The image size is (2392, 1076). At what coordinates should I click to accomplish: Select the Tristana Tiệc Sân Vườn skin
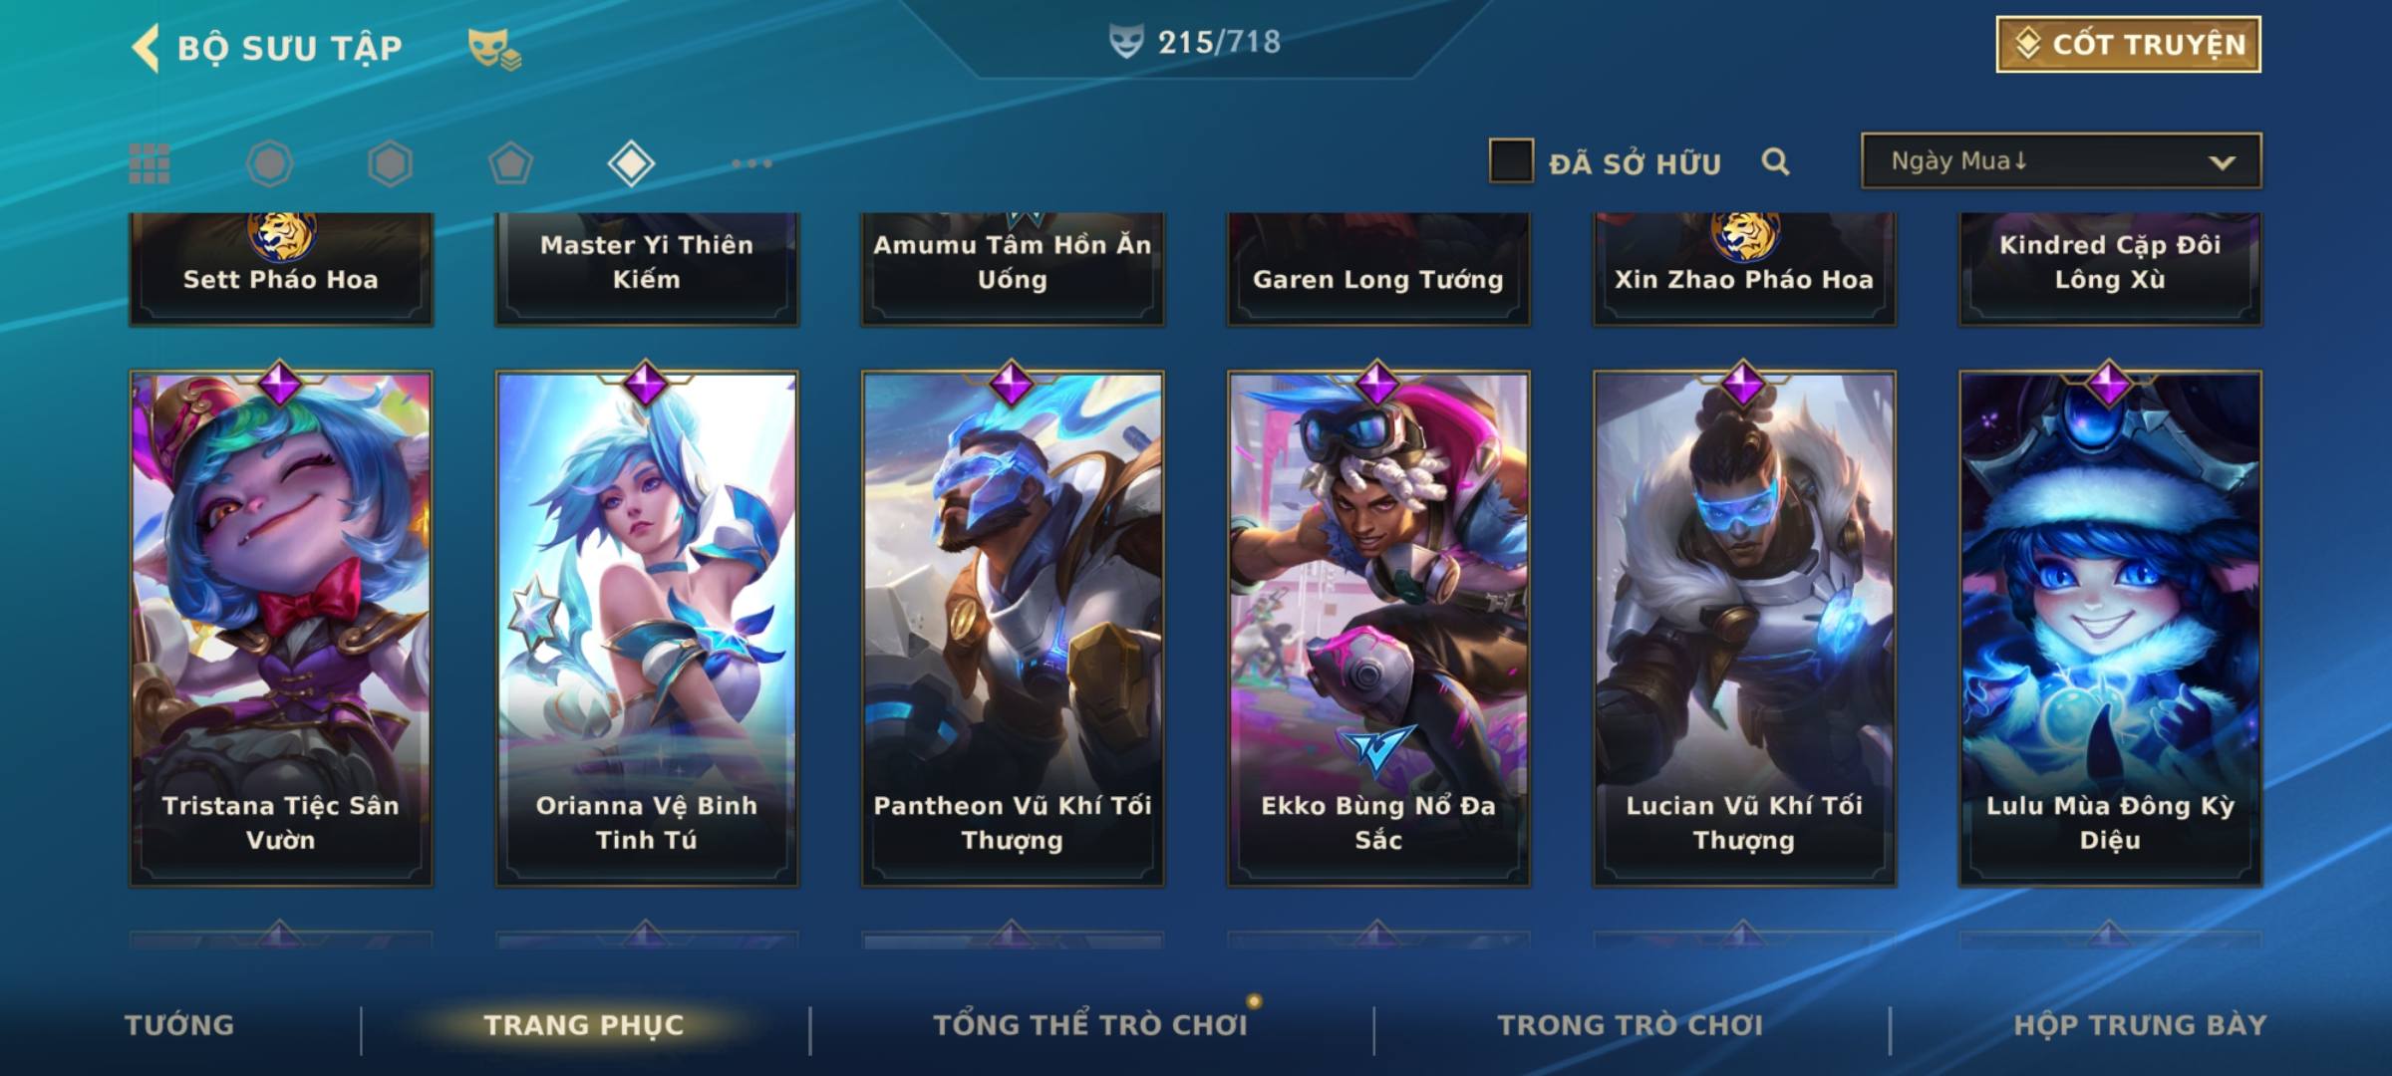[x=281, y=628]
